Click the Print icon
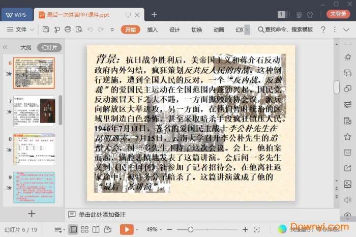 click(x=68, y=29)
